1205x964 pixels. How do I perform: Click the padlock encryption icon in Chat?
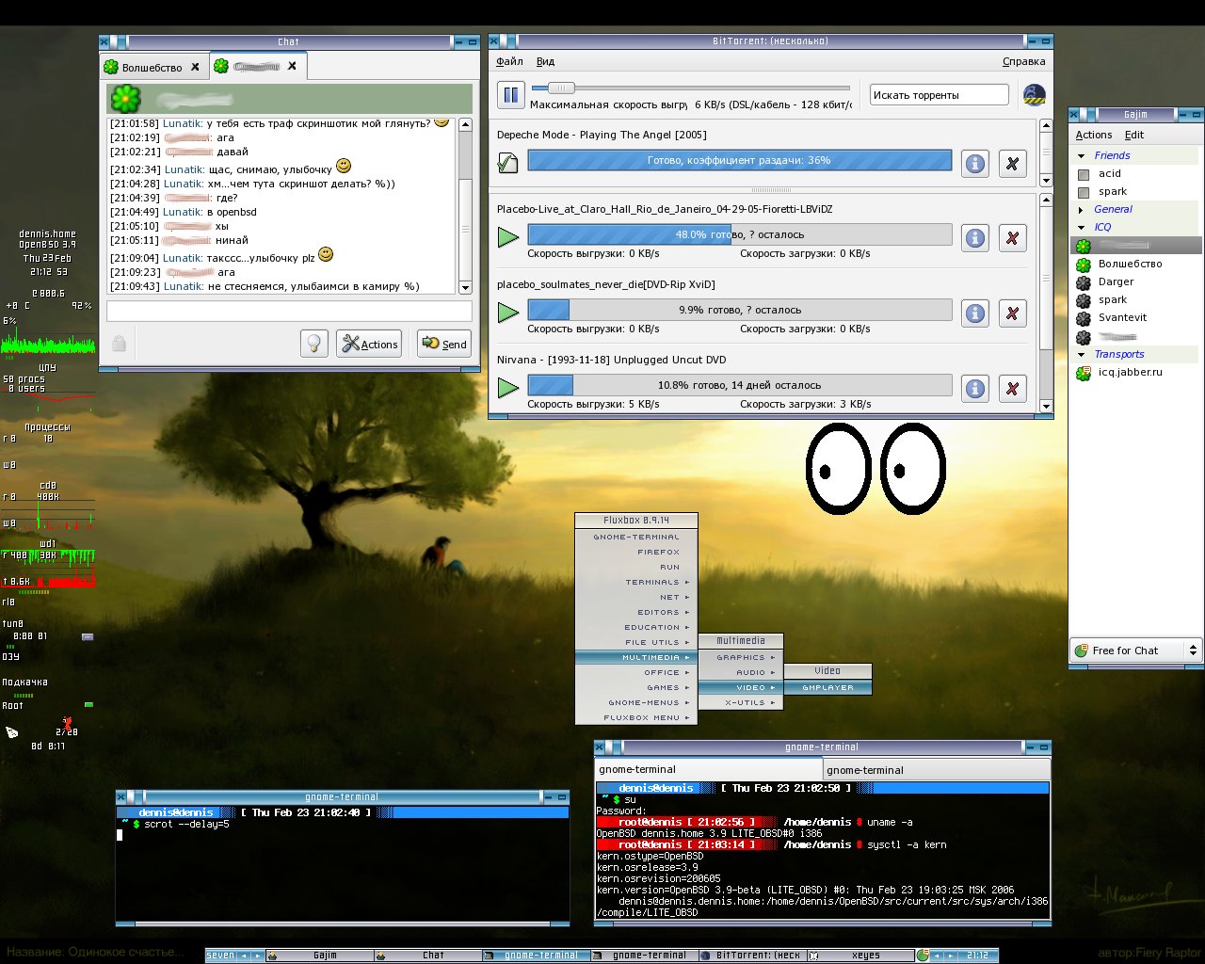[119, 344]
